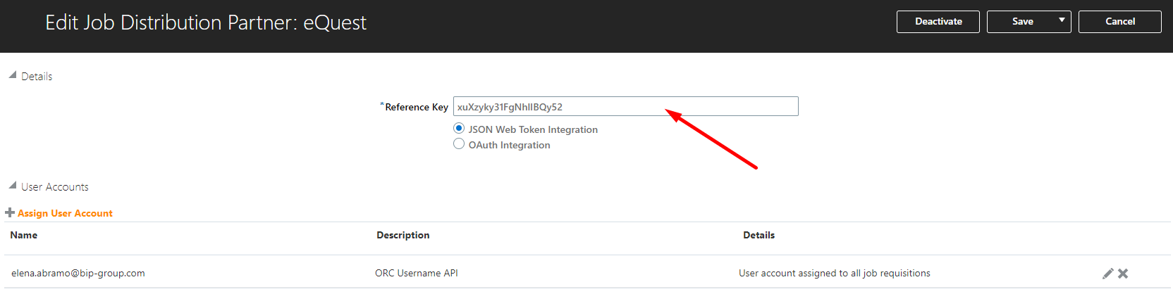Click the Details column header
This screenshot has width=1173, height=301.
click(x=759, y=235)
